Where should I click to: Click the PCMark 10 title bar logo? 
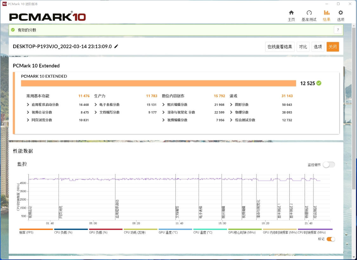point(4,4)
